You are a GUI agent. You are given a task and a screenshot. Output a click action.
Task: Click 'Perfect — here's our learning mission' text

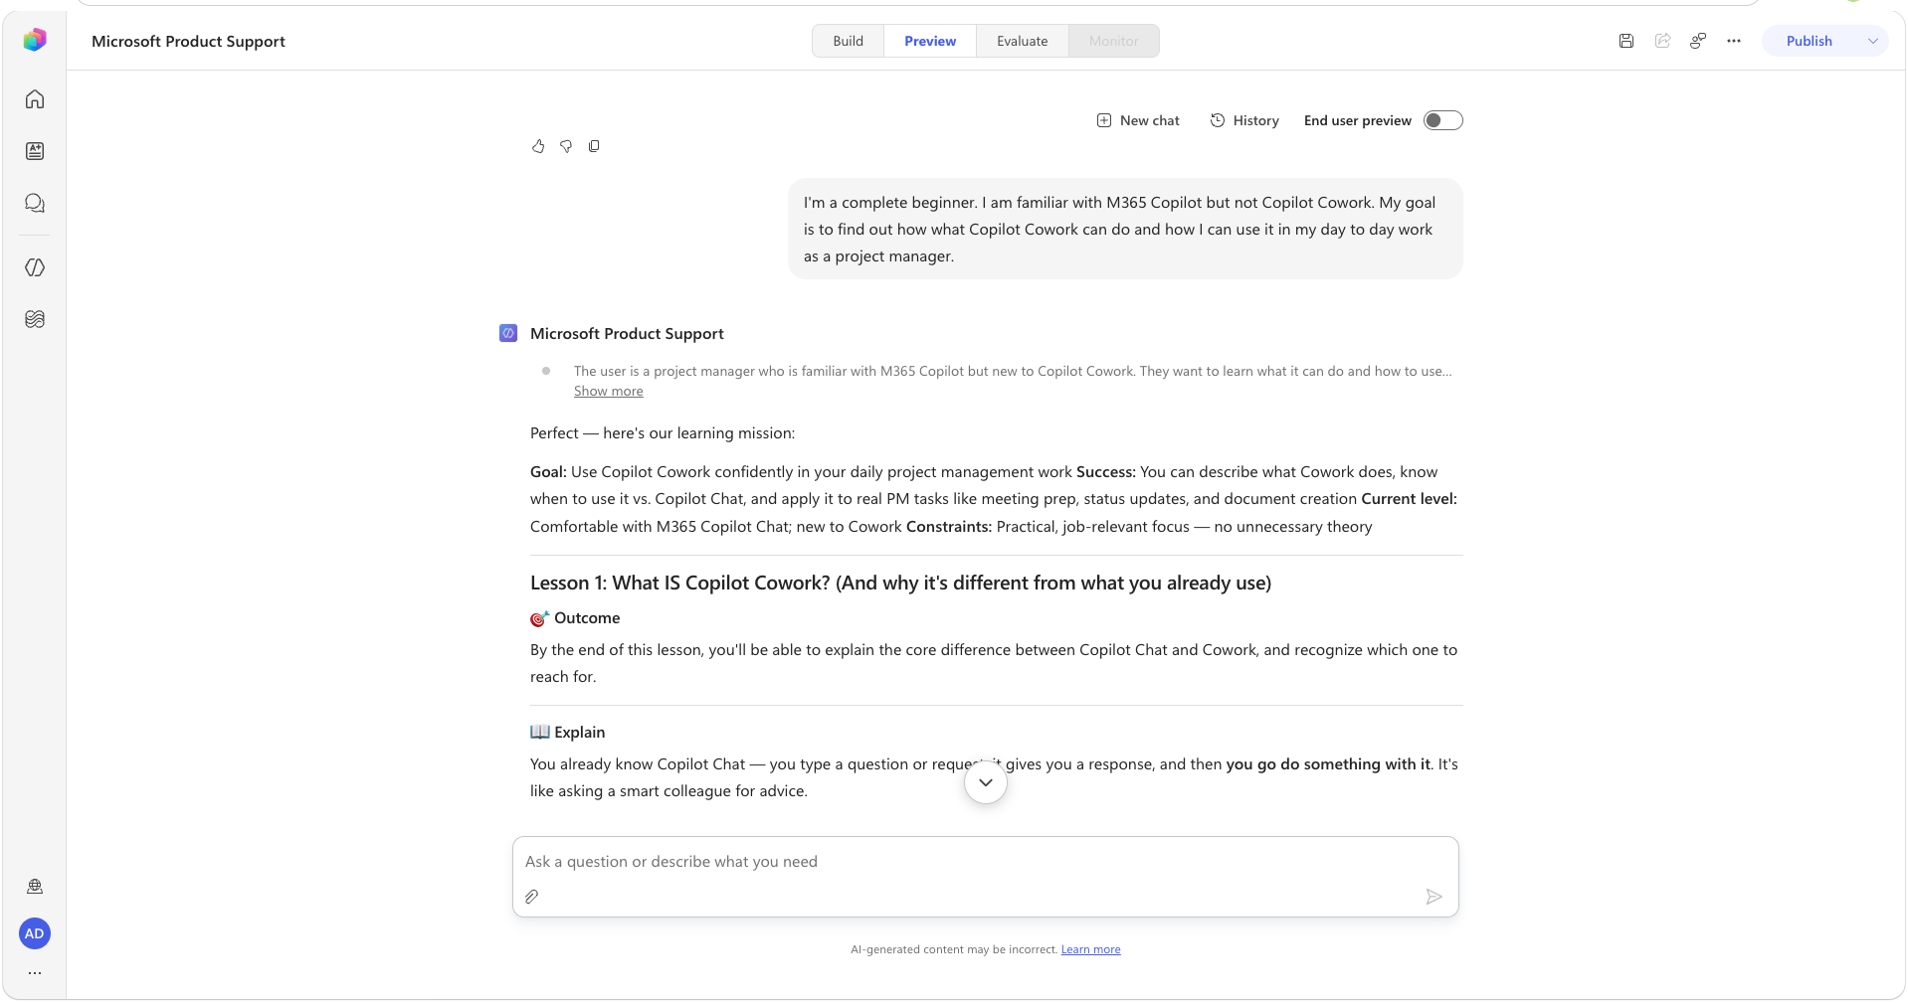[x=663, y=433]
